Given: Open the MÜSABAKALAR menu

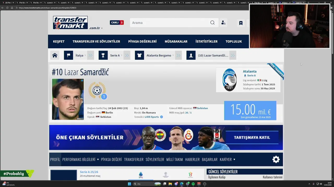Looking at the screenshot, I should (x=176, y=42).
